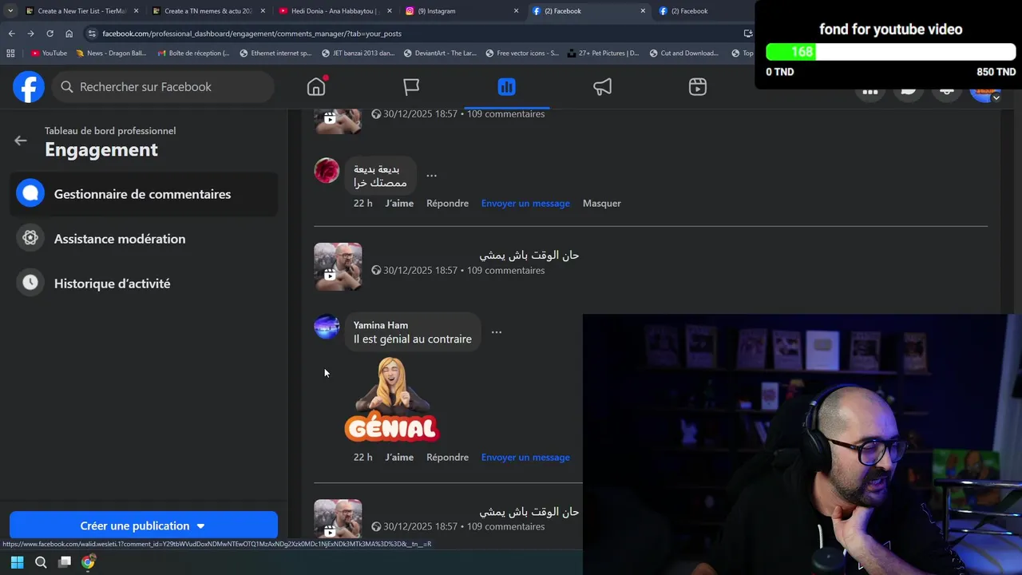Screen dimensions: 1022x575
Task: Open بديعة بديعة's profile avatar
Action: tap(327, 170)
